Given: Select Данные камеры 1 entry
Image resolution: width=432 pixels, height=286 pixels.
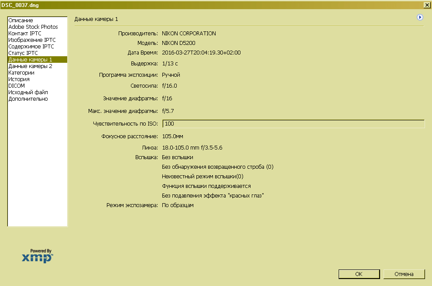Looking at the screenshot, I should 38,60.
